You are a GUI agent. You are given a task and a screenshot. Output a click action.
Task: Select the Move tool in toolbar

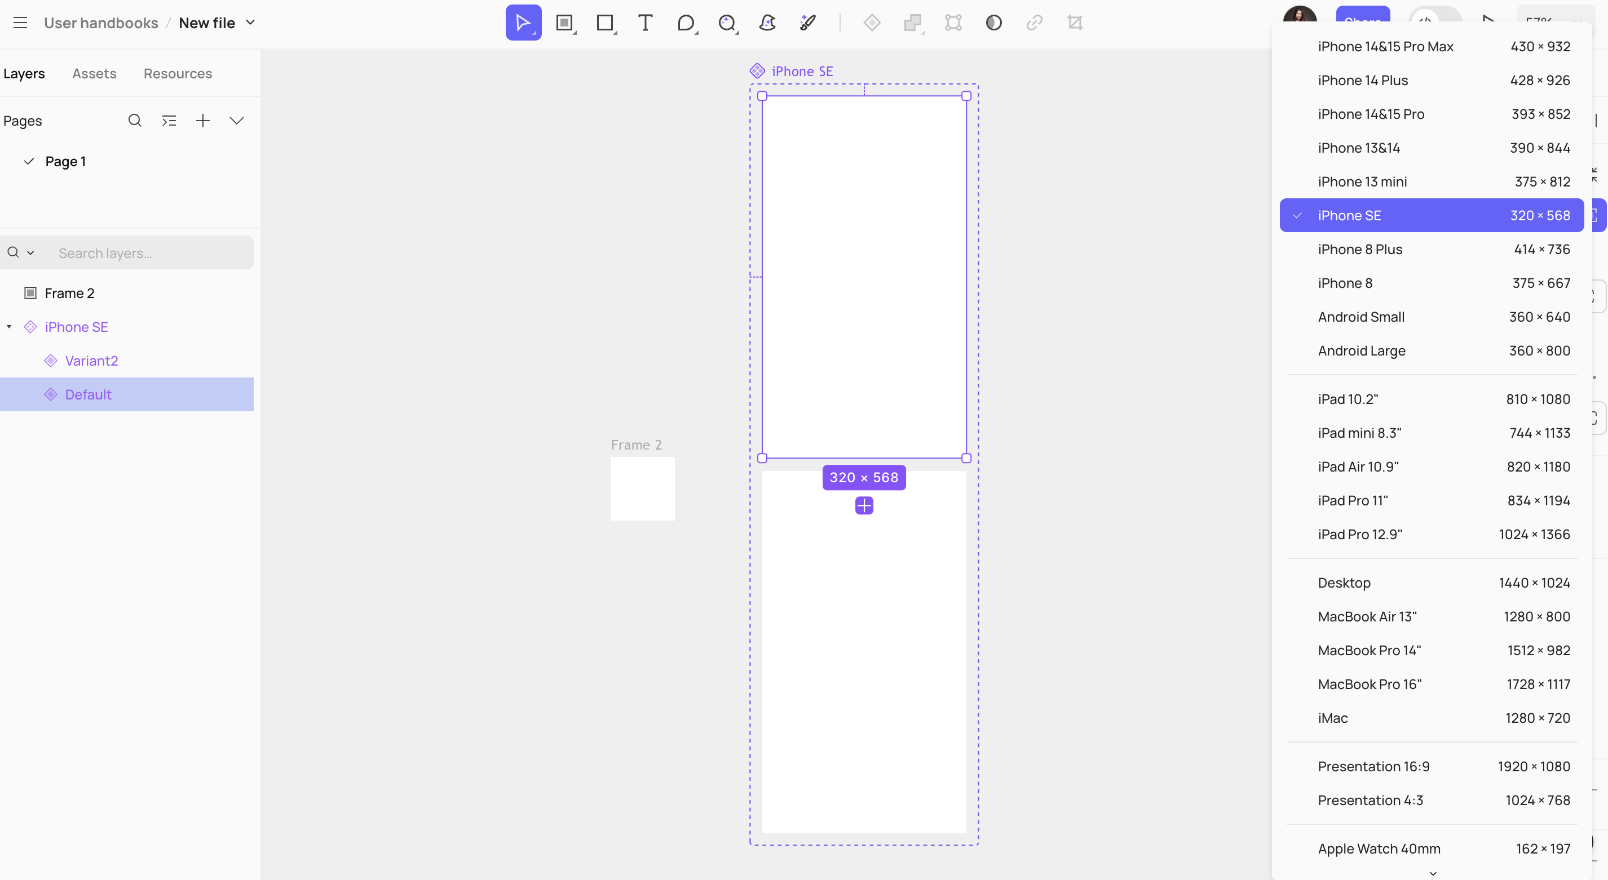[523, 23]
